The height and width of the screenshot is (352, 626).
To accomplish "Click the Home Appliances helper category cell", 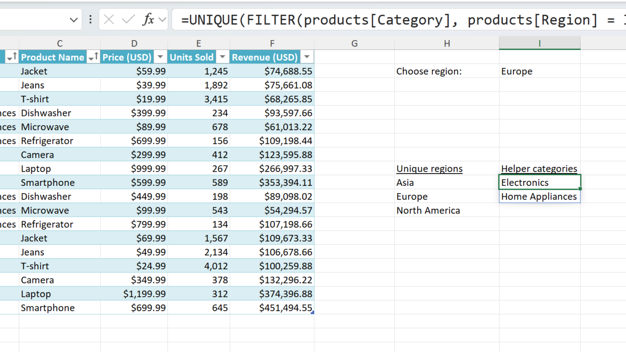I will [539, 197].
